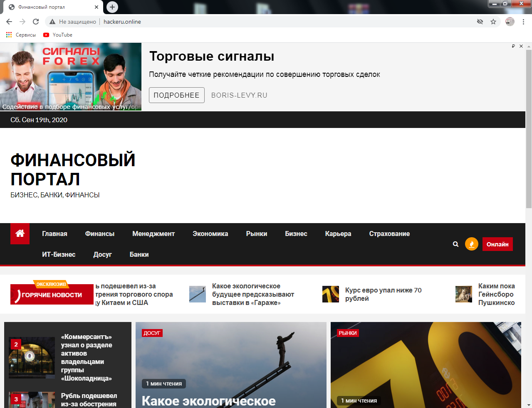The width and height of the screenshot is (532, 408).
Task: Open ticker story Курс евро упал ниже 70
Action: tap(383, 294)
